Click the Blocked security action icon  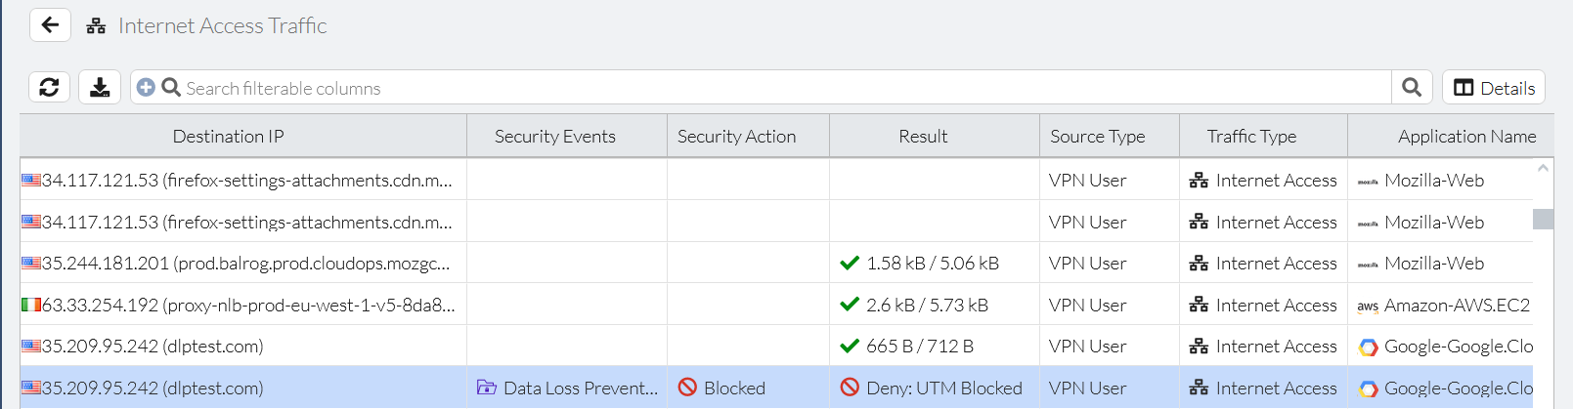point(687,388)
